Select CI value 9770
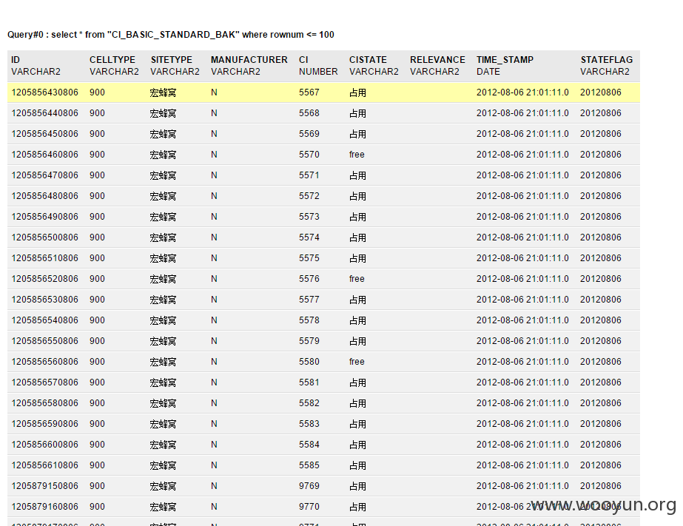683x526 pixels. click(309, 507)
